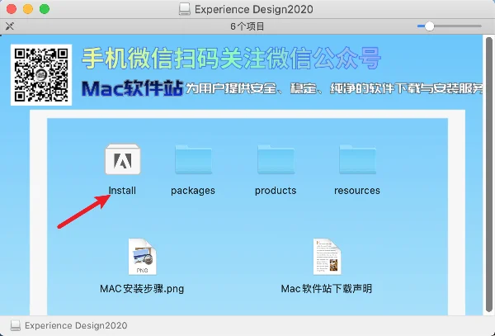
Task: Click the Install label text
Action: click(x=122, y=191)
